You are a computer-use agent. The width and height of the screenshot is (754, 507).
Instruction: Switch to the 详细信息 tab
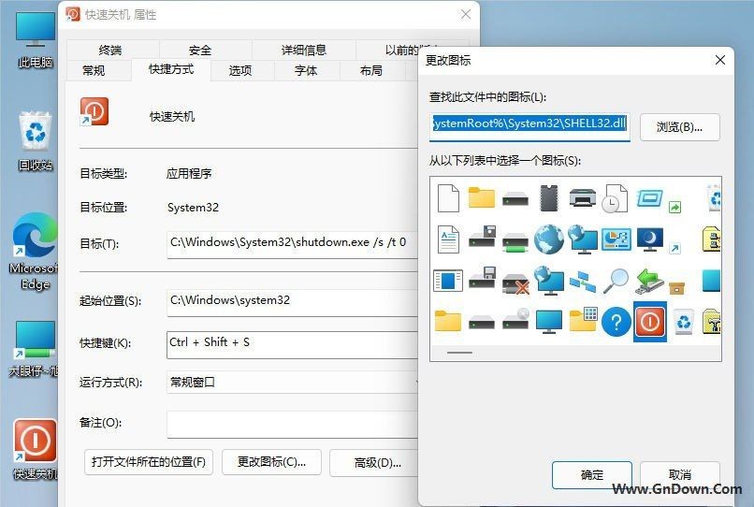tap(303, 50)
